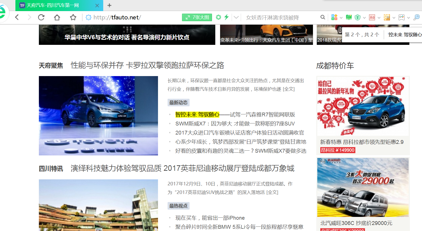Open link 新春特惠 昂科拉都市领先型钜惠2.9
Viewport: 422px width, 231px height.
362,142
